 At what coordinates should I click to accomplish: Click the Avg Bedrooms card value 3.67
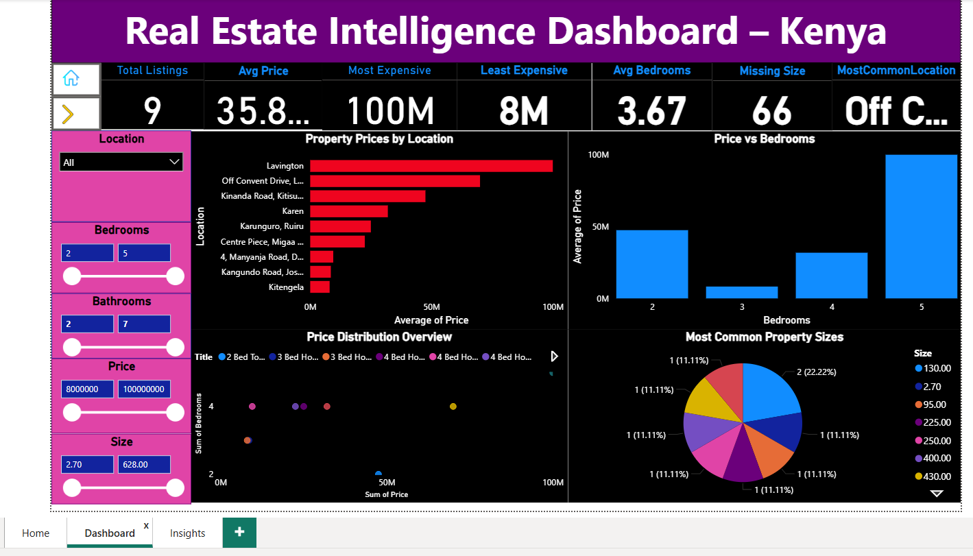coord(652,110)
